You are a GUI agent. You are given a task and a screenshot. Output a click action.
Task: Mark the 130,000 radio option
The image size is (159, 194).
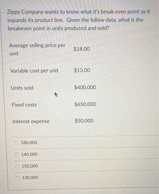pos(18,178)
